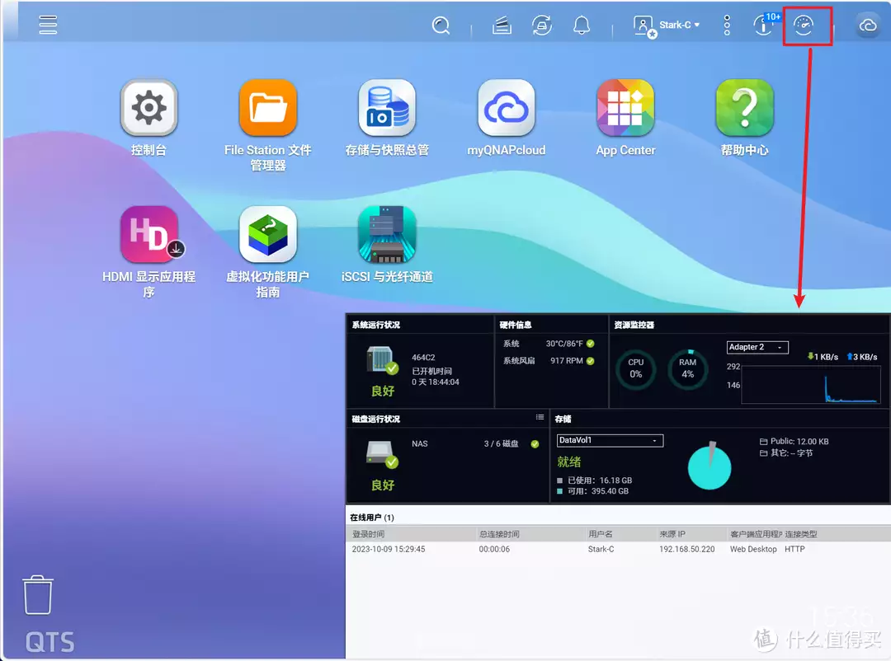Click the device name 464C2
Screen dimensions: 891x661
coord(423,357)
